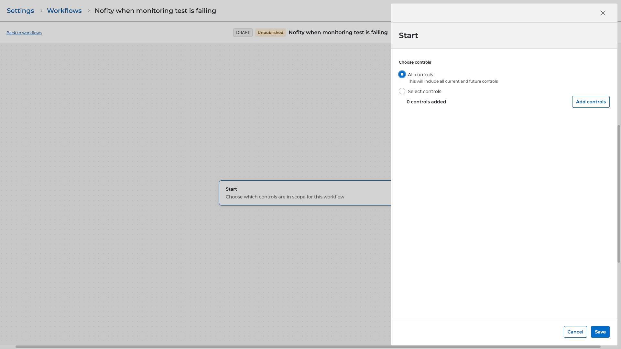Cancel the Start panel changes
The height and width of the screenshot is (349, 621).
point(575,332)
